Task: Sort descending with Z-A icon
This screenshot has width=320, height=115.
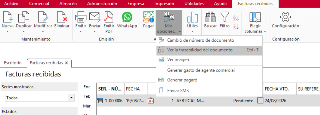Action: (x=236, y=27)
